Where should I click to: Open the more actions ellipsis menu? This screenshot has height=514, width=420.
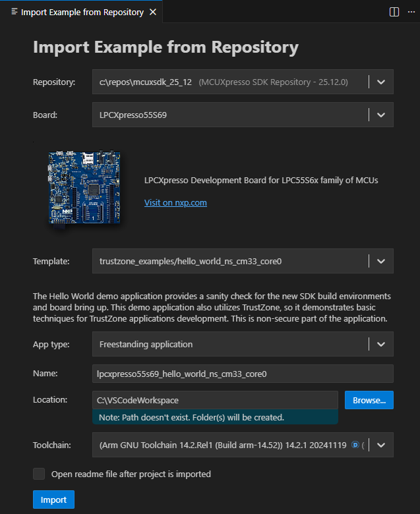pos(411,12)
